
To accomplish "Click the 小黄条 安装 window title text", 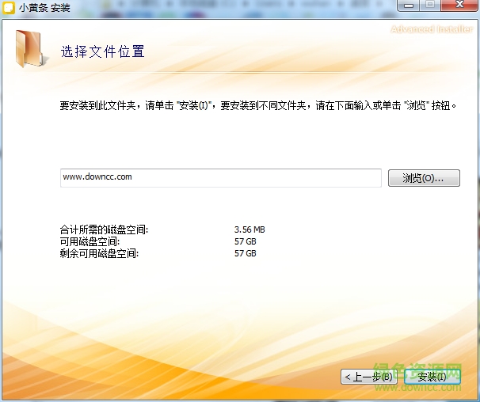I will [x=44, y=8].
